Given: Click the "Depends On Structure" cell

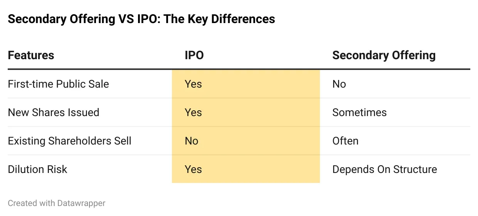Looking at the screenshot, I should point(384,169).
